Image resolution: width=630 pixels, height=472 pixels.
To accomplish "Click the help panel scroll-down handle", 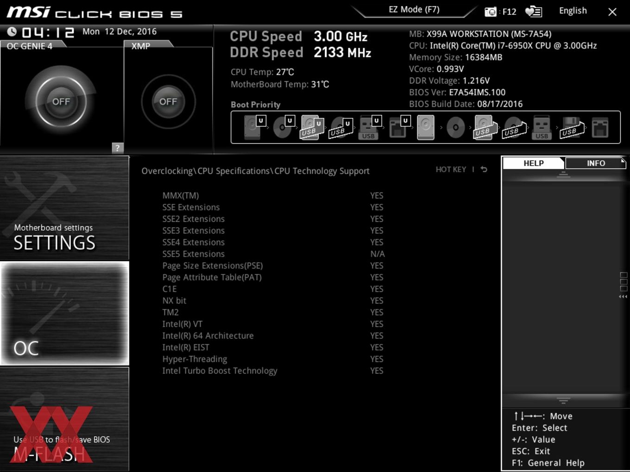I will coord(563,400).
